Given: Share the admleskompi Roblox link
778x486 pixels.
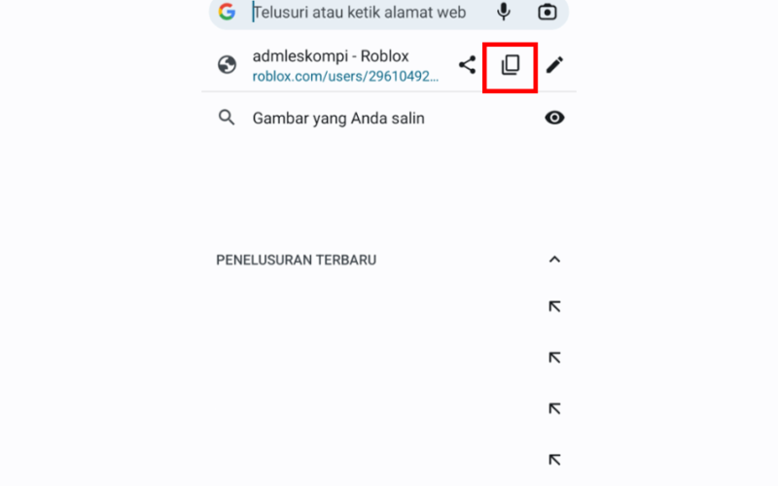Looking at the screenshot, I should tap(467, 65).
